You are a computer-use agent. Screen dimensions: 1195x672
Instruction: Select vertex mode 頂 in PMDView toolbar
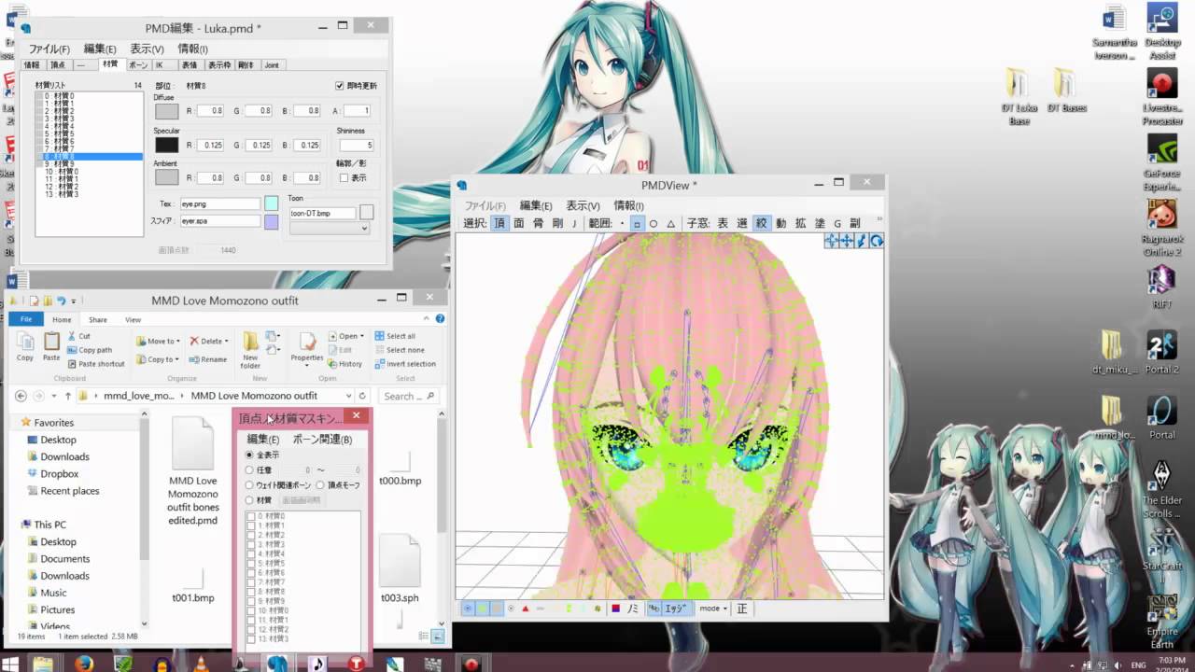[x=500, y=224]
